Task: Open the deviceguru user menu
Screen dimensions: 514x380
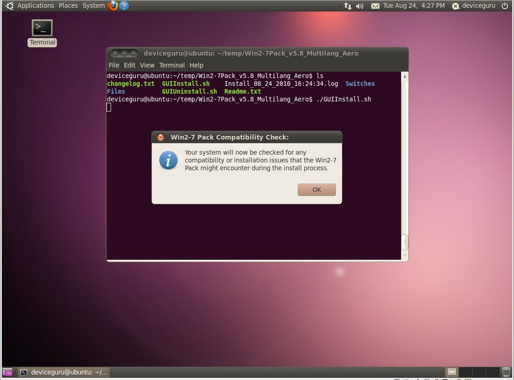Action: [473, 6]
